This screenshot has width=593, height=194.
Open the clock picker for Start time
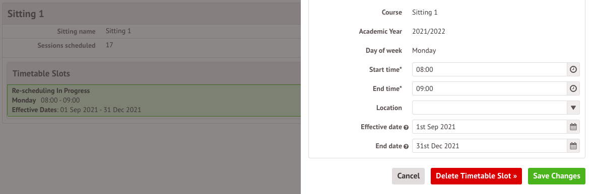tap(573, 69)
